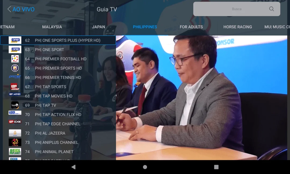Select the PHILIPPINES category tab

[x=145, y=27]
